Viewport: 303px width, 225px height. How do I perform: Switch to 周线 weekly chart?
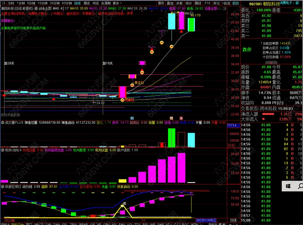86,3
